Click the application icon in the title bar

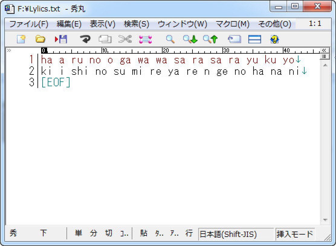9,9
